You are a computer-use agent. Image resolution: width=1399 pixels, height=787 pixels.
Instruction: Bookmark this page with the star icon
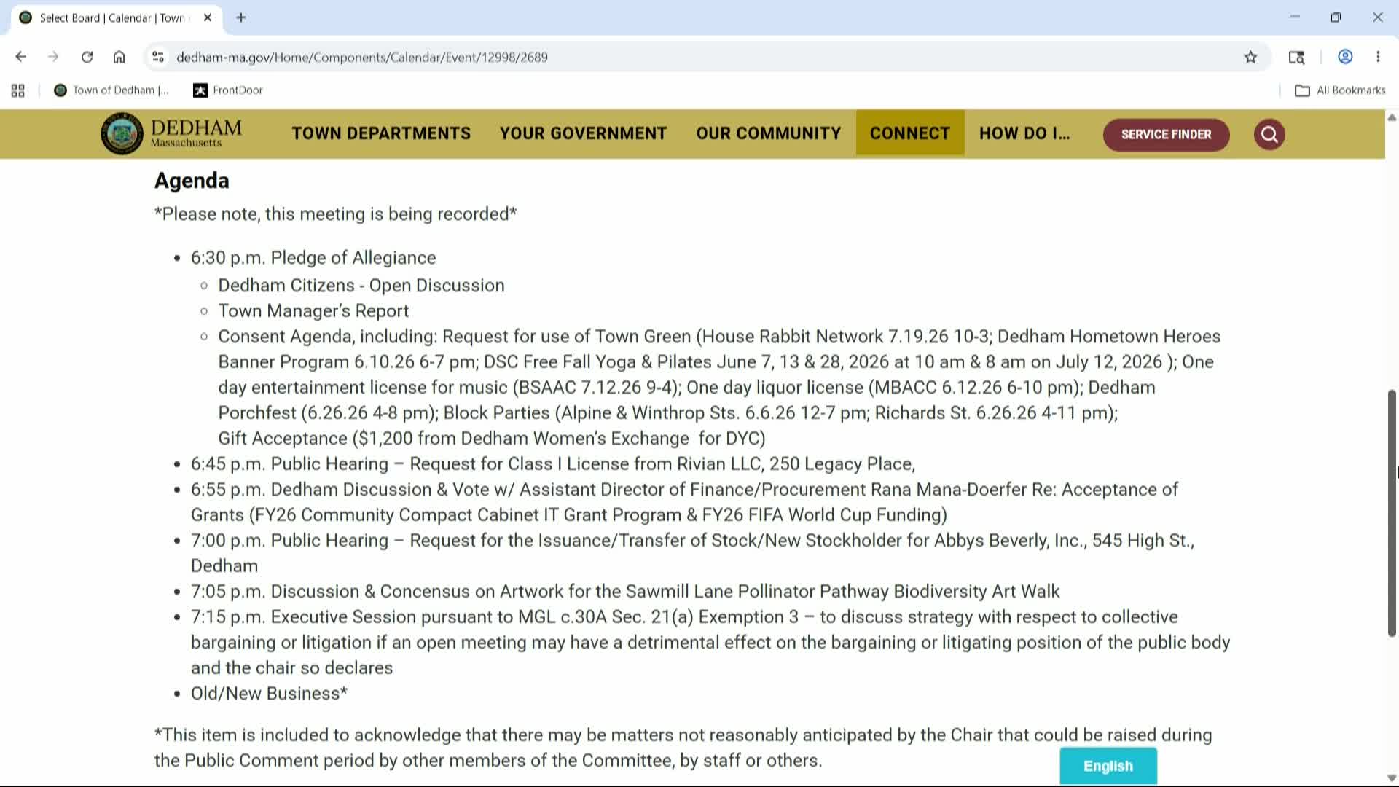tap(1250, 57)
